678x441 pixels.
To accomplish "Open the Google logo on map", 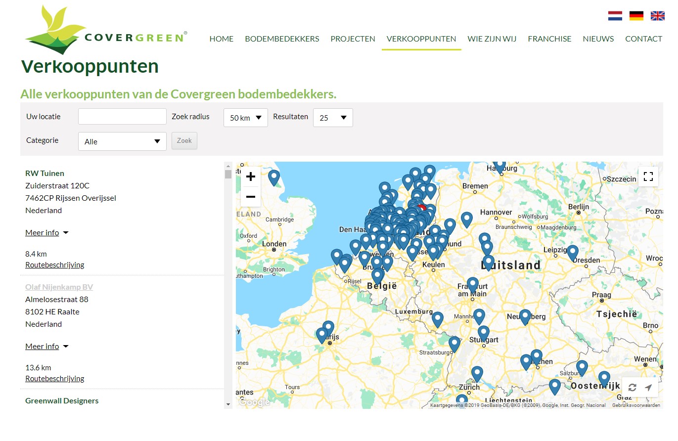I will tap(254, 402).
